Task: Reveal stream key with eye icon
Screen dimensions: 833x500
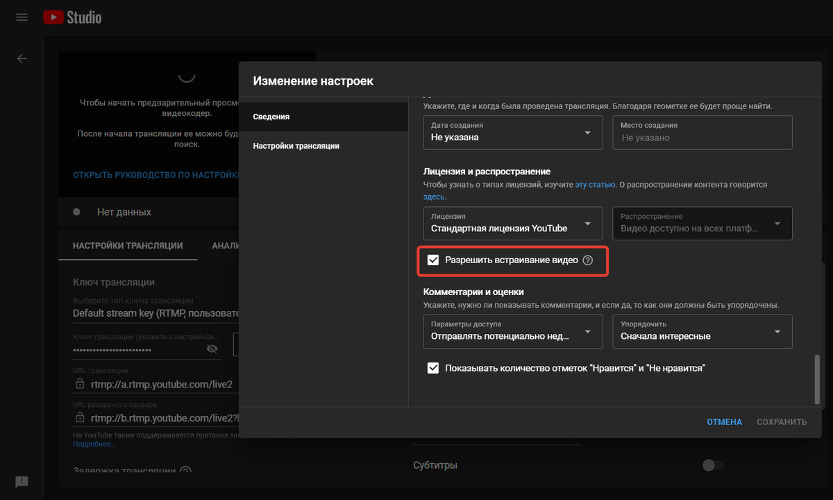Action: pos(212,349)
